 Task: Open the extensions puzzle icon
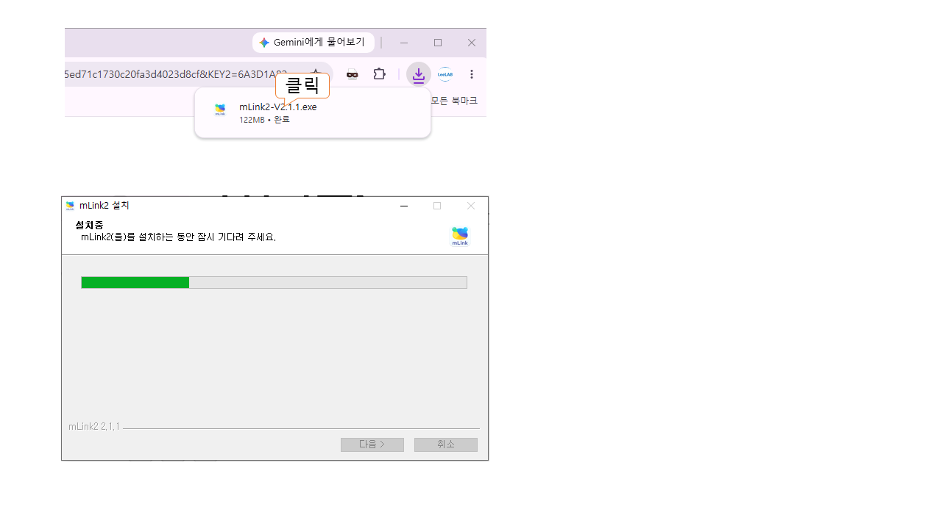tap(380, 74)
